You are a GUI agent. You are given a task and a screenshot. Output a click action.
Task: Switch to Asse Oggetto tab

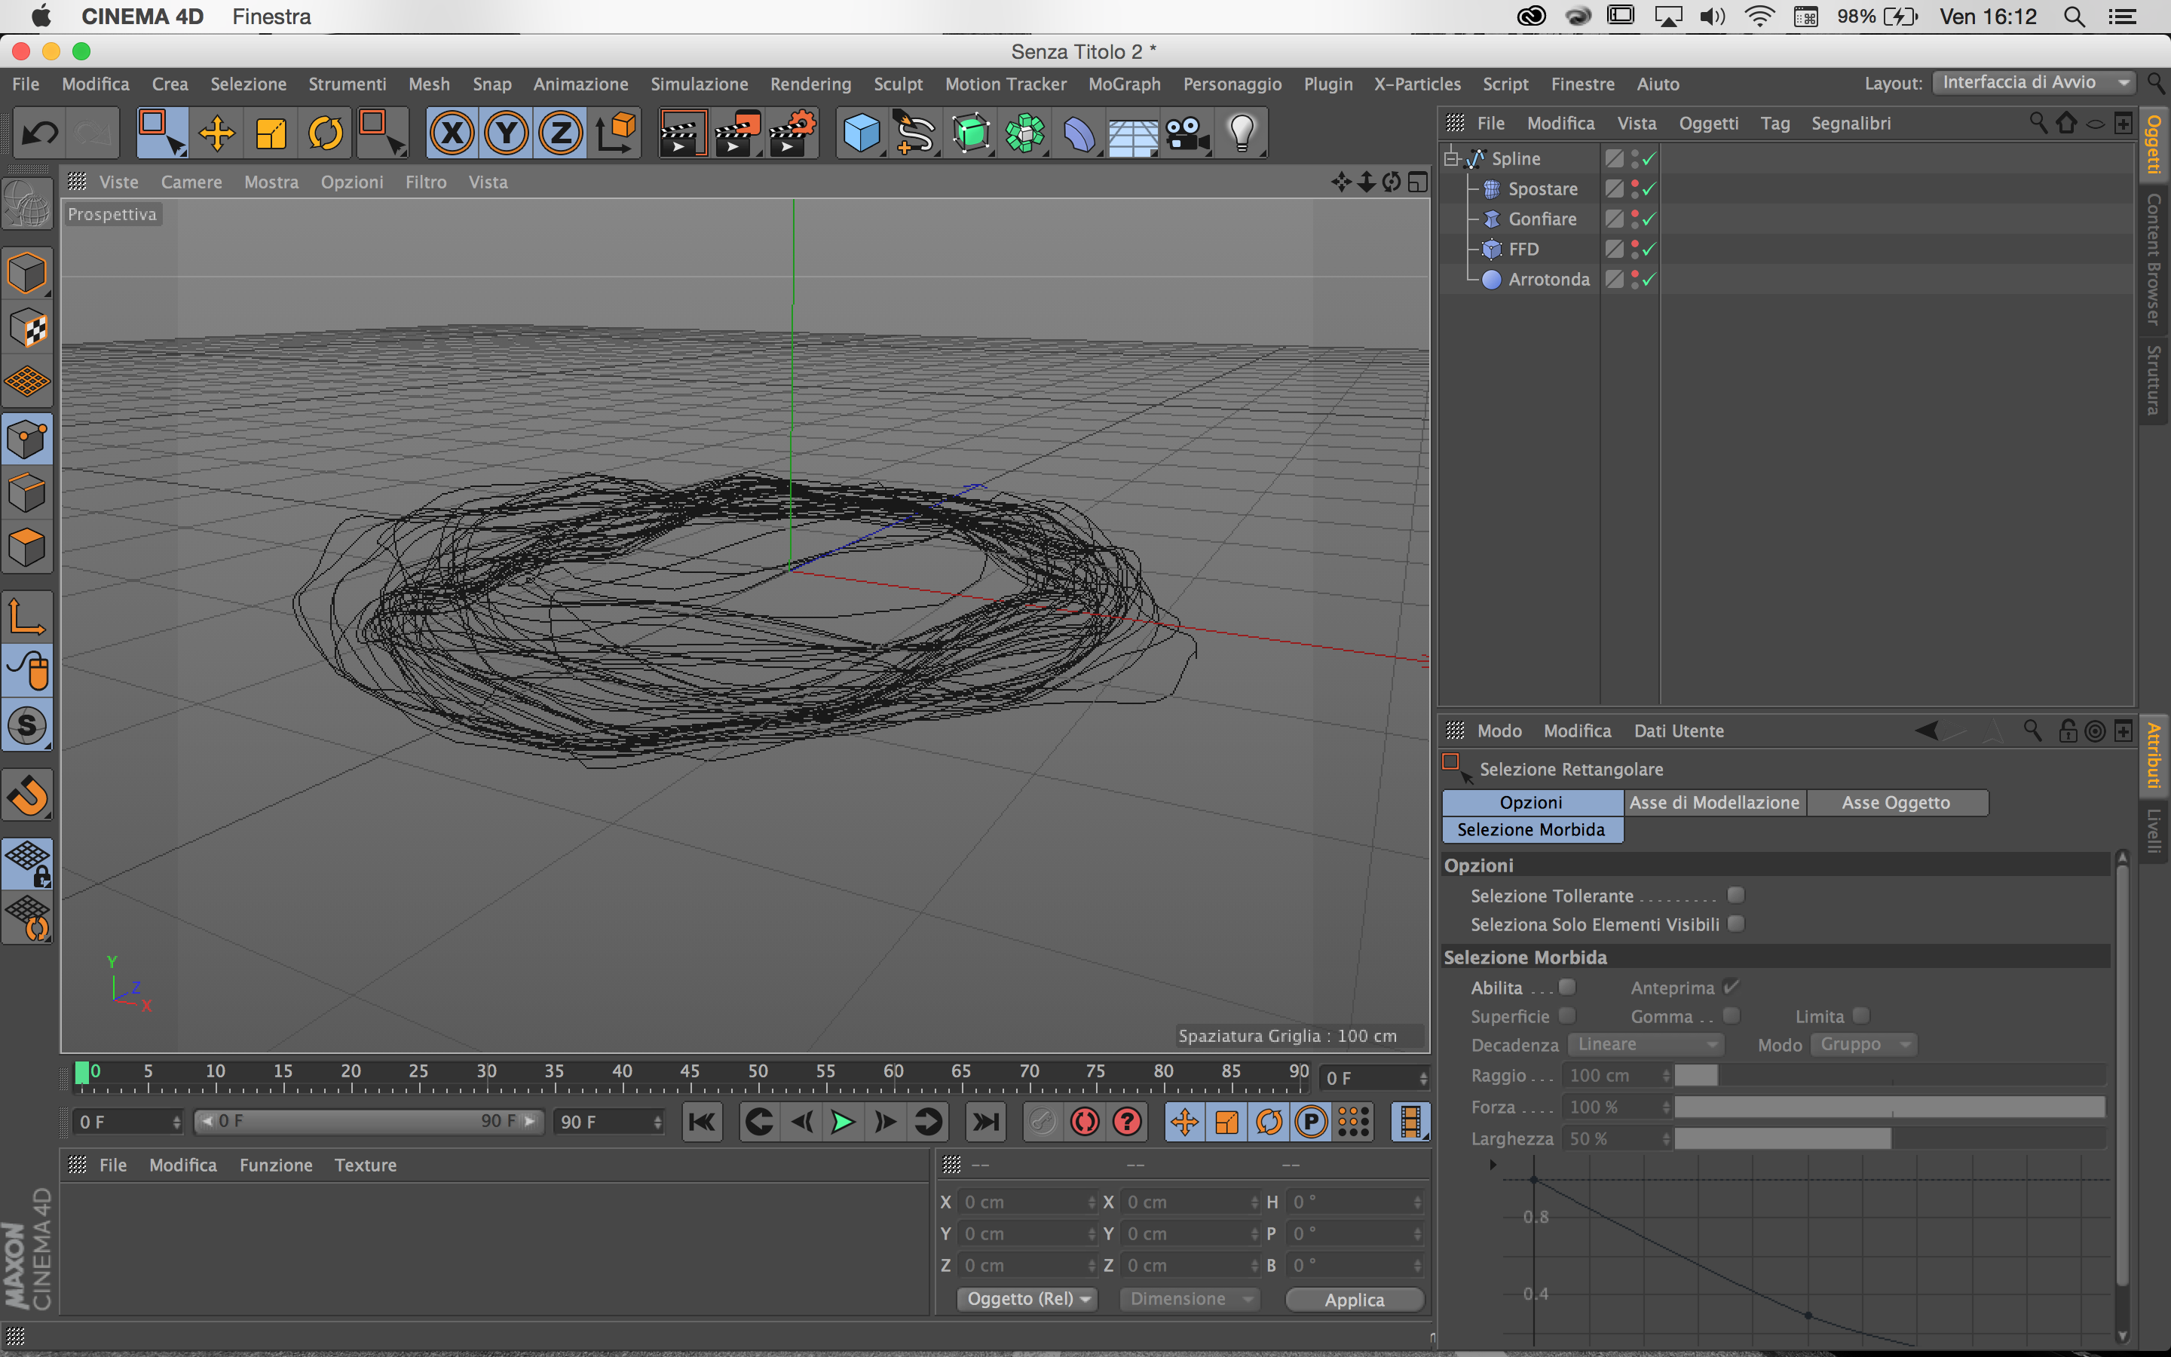[1896, 802]
